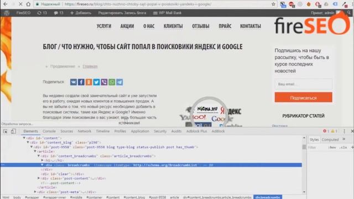
Task: Stop page loading with the X button
Action: pyautogui.click(x=20, y=4)
